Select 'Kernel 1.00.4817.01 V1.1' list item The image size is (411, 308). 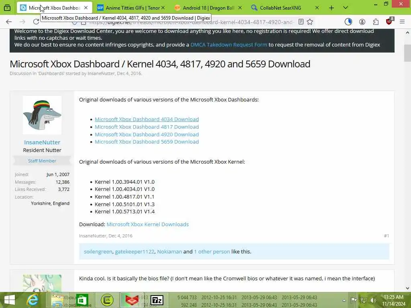(x=124, y=197)
